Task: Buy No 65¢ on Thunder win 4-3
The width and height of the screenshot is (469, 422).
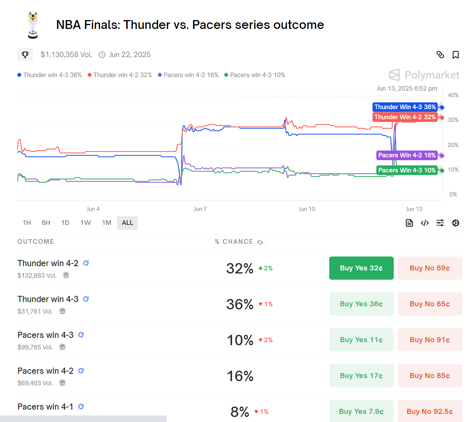Action: pyautogui.click(x=430, y=304)
